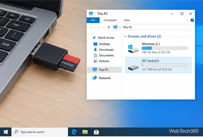
Task: Click the SD Card (D:) drive icon
Action: [x=133, y=68]
